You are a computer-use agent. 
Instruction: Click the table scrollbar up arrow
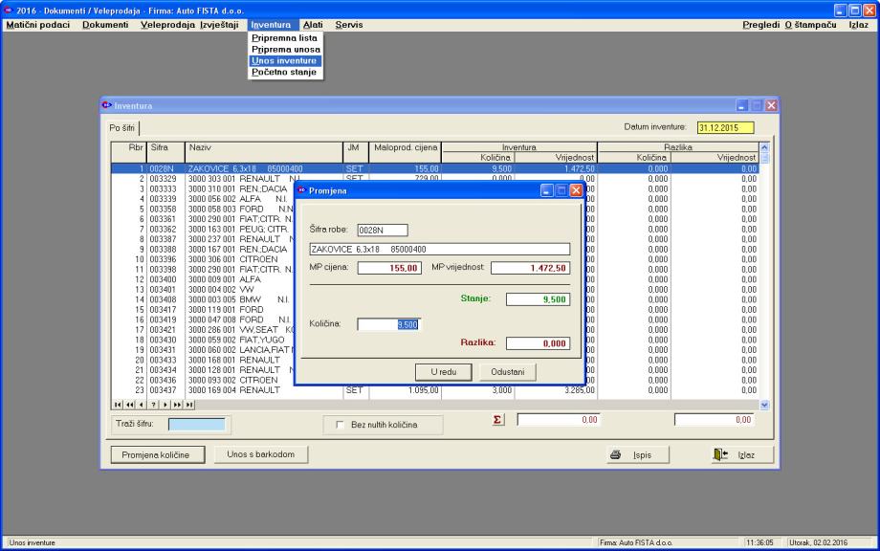764,147
